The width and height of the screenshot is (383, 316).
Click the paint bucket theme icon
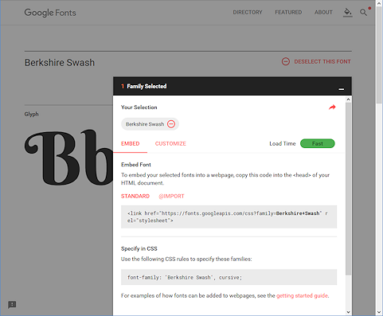click(x=347, y=12)
